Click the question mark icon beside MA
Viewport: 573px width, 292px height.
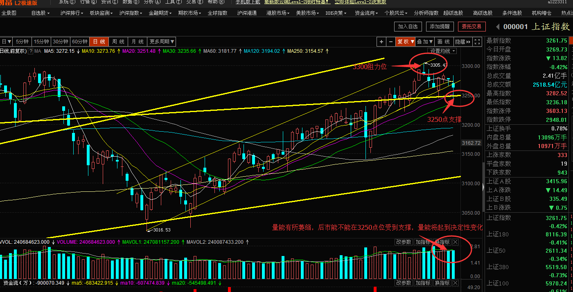31,51
